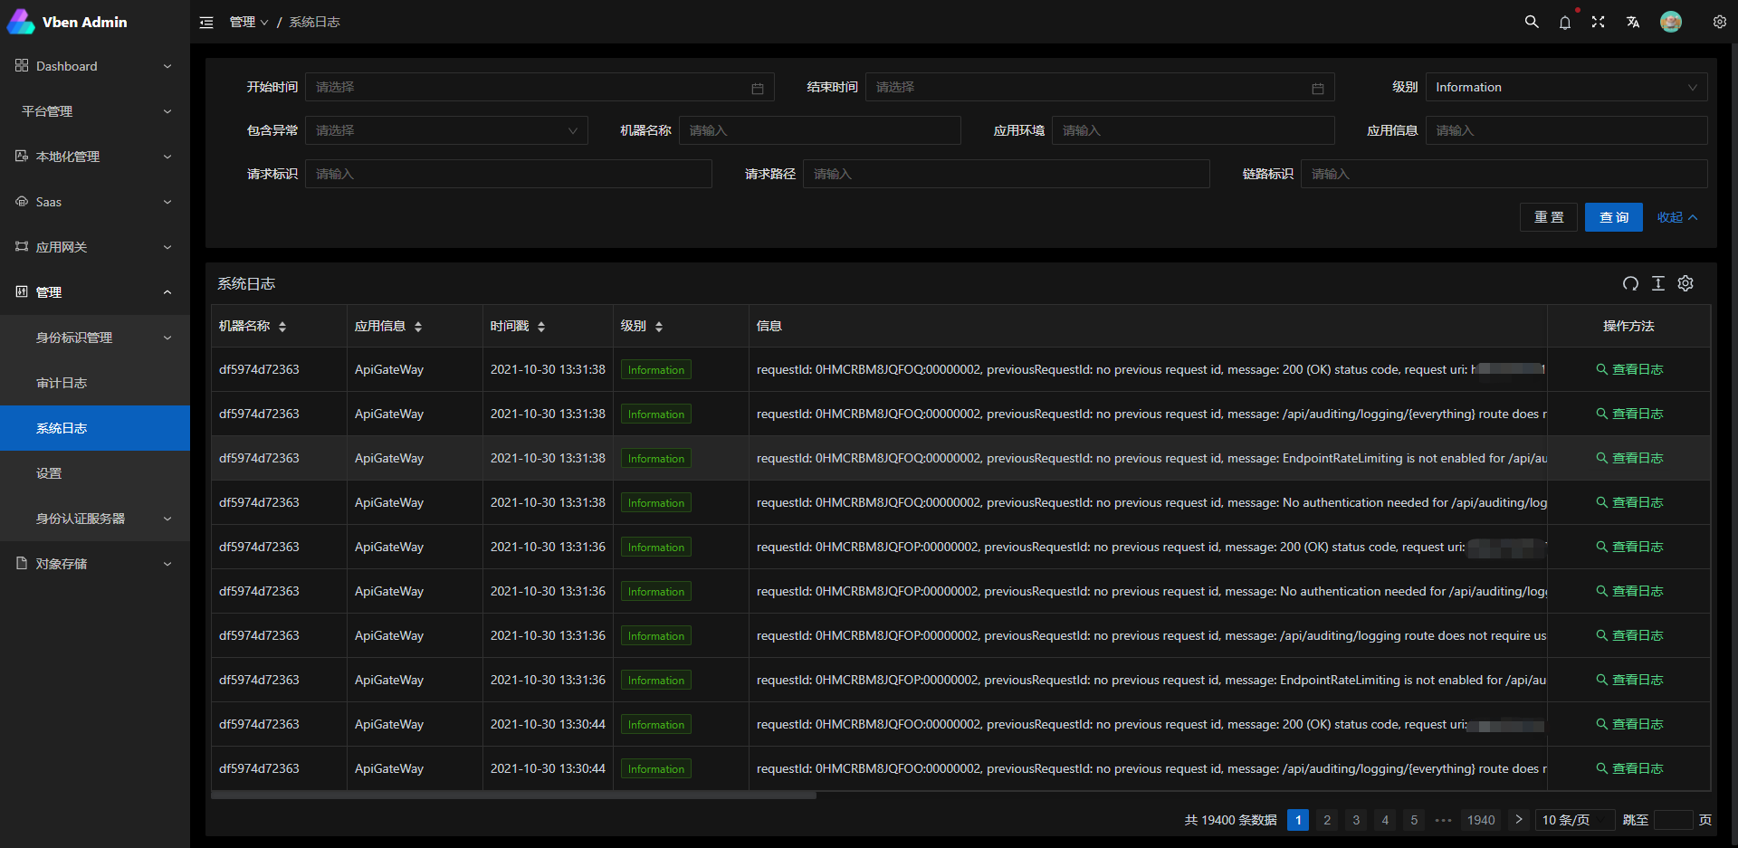Click the 查询 button
The image size is (1738, 848).
coord(1613,217)
